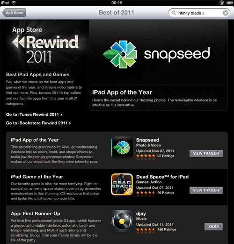Tap the Rewind double-arrow logo
Image resolution: width=234 pixels, height=244 pixels.
(18, 42)
